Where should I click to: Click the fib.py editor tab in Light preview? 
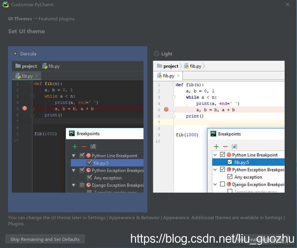168,76
